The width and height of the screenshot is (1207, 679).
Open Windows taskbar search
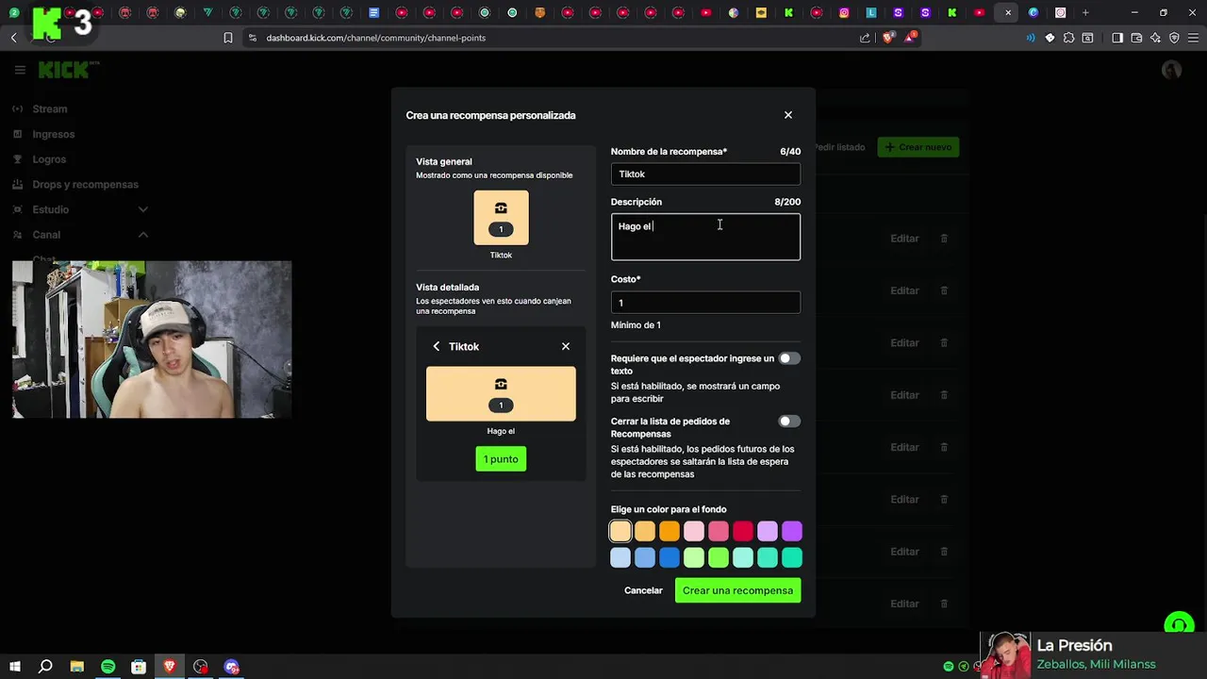click(x=45, y=667)
